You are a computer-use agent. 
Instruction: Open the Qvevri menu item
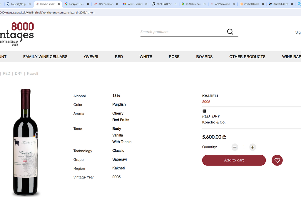91,57
